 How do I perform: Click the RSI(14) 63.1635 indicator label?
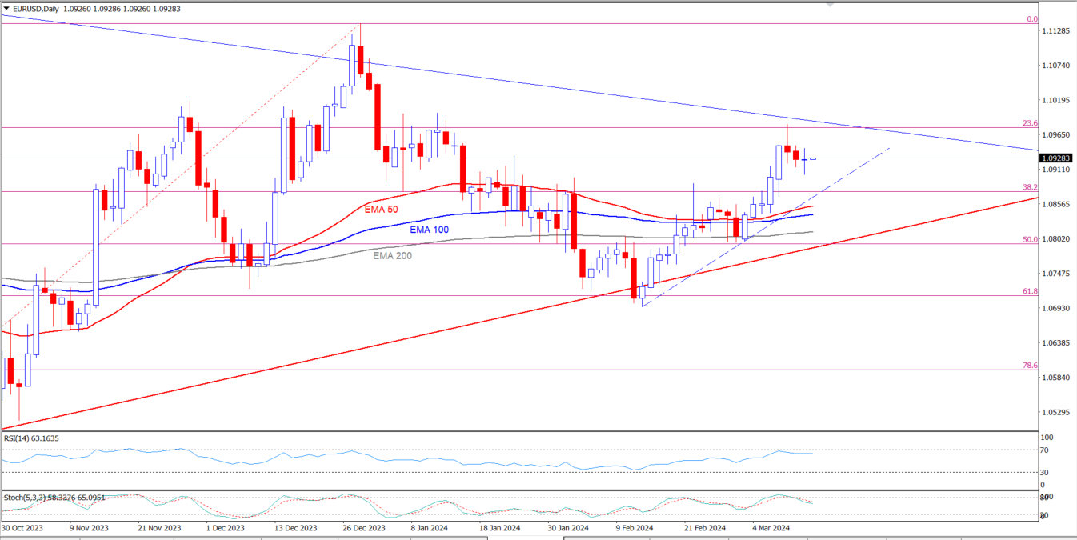[31, 438]
